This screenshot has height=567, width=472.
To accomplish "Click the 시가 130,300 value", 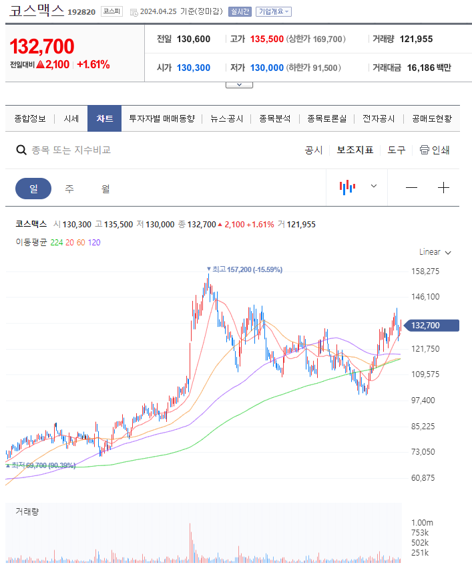I will pyautogui.click(x=193, y=68).
